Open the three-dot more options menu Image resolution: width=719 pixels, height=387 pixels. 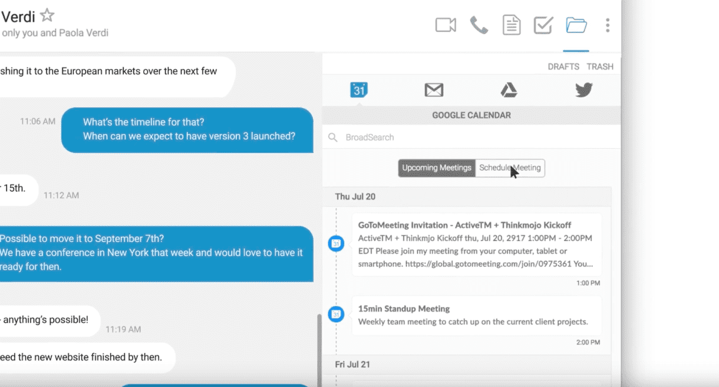(607, 25)
